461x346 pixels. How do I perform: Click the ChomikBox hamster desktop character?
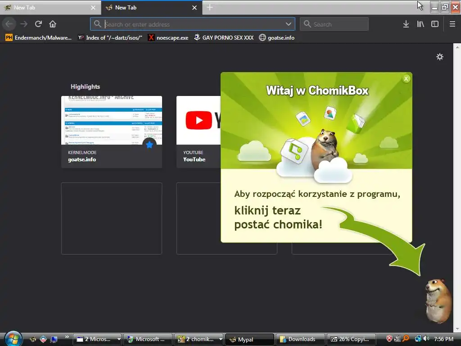click(438, 300)
